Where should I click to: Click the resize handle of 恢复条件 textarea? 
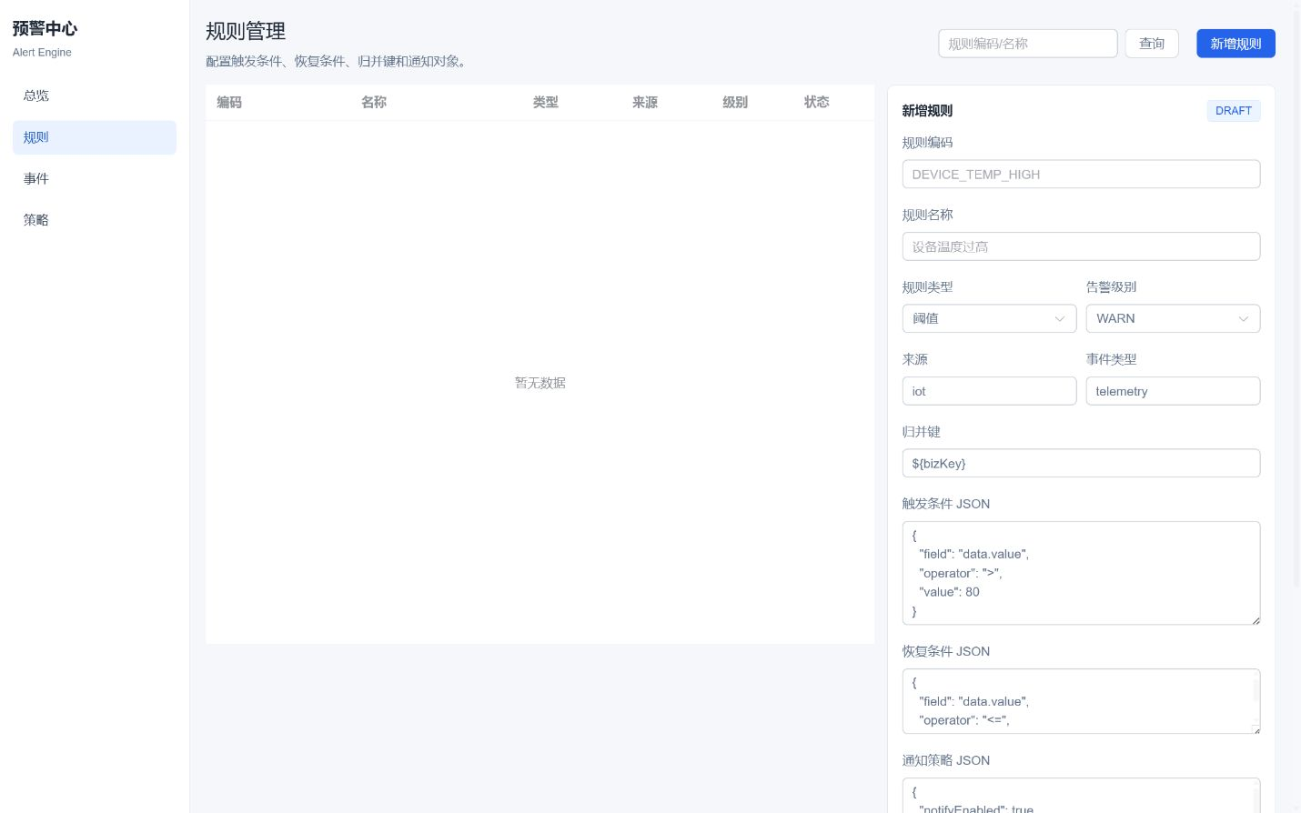coord(1256,729)
